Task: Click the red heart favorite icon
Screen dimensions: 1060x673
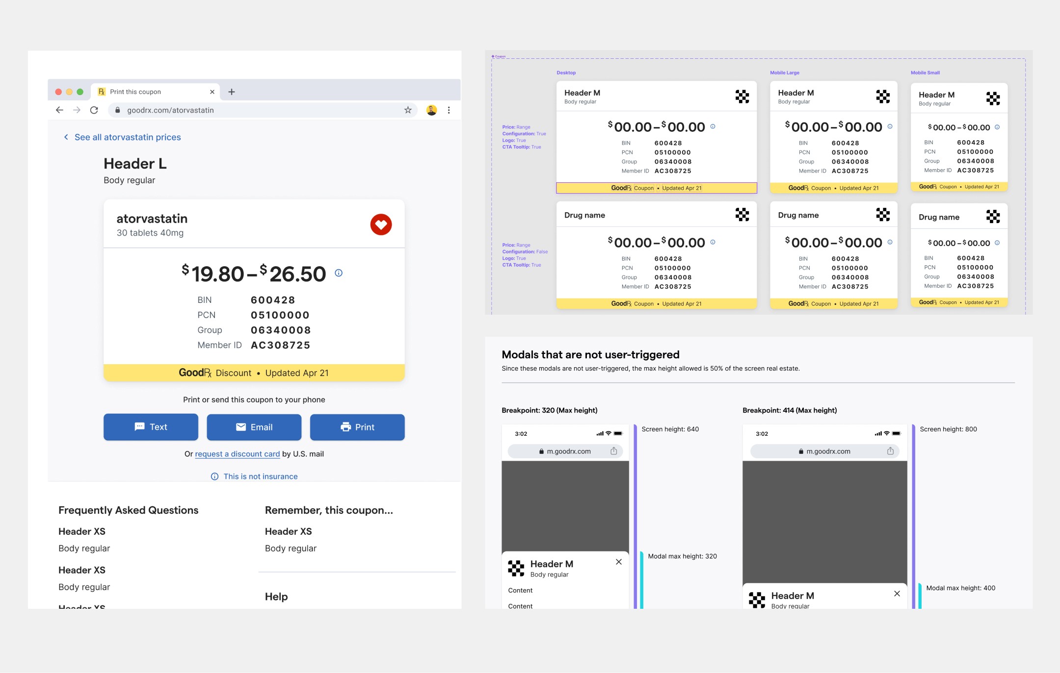Action: (381, 224)
